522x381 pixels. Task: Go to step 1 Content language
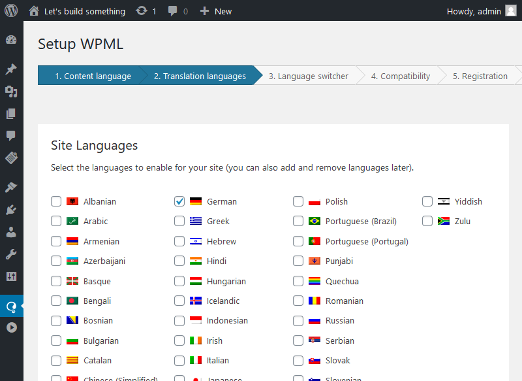click(93, 76)
